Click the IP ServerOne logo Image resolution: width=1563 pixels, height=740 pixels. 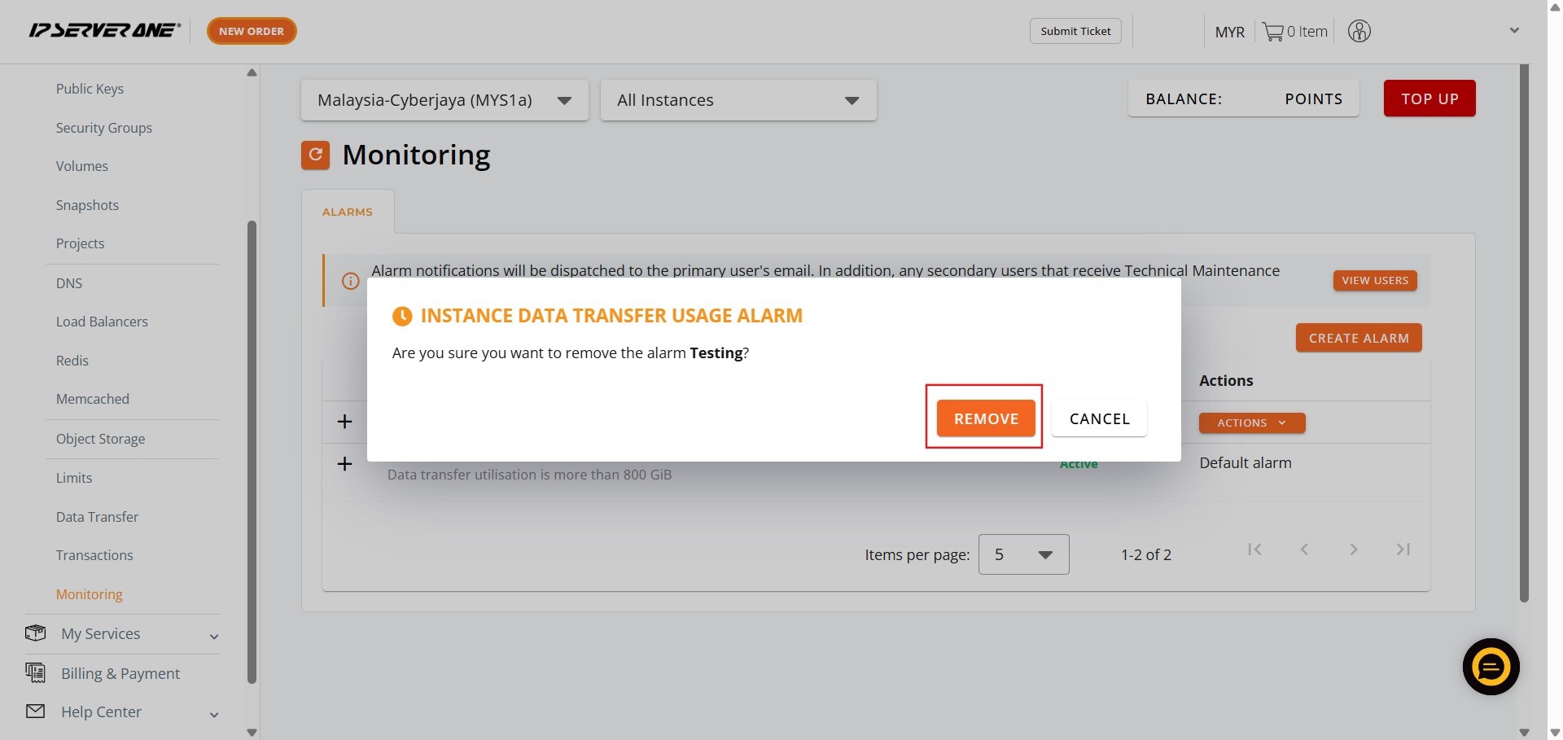click(105, 31)
